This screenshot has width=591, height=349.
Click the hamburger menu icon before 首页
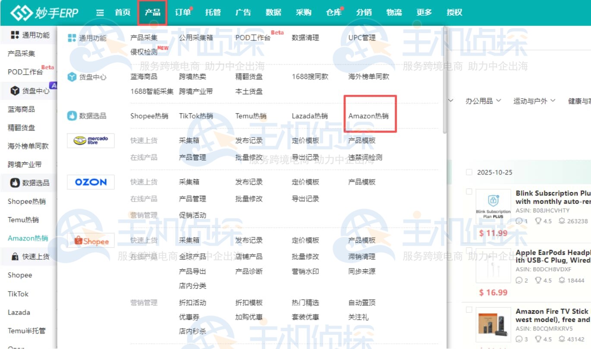100,12
